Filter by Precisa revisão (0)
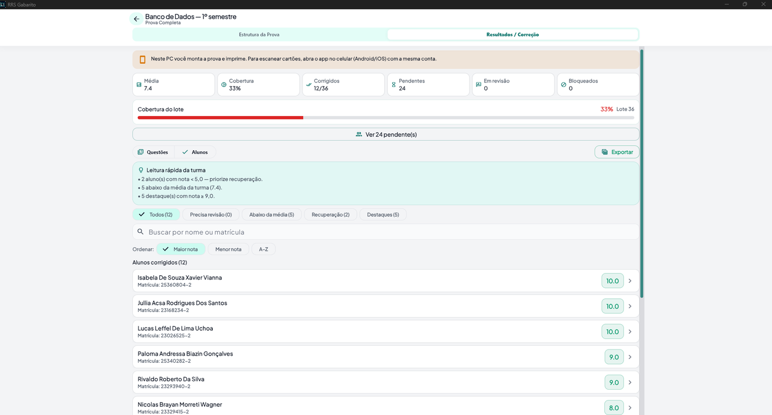The width and height of the screenshot is (772, 415). click(x=211, y=215)
